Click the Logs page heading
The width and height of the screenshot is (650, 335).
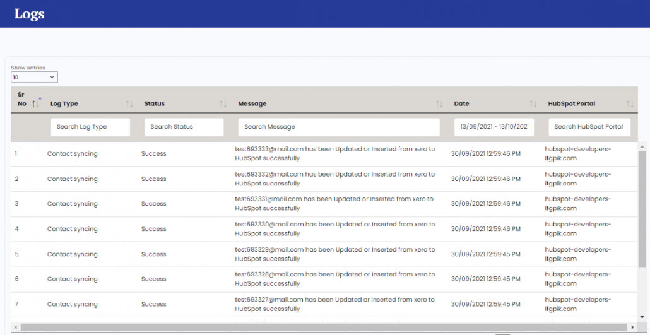point(29,14)
